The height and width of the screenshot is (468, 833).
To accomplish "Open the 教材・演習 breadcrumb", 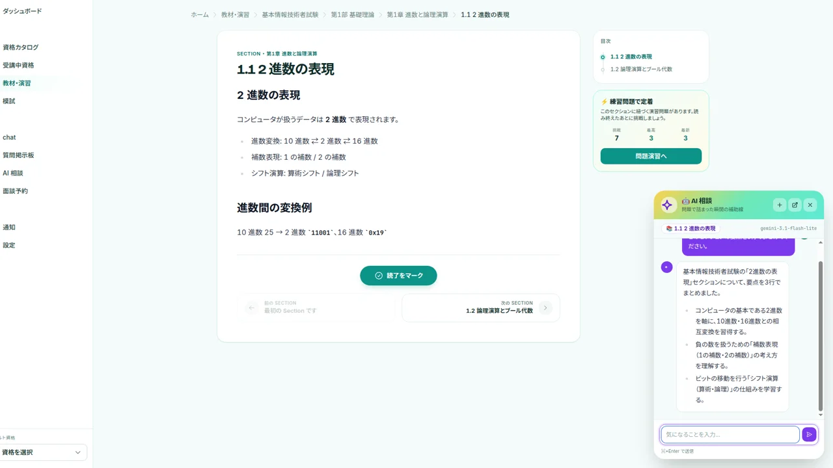I will [x=235, y=14].
